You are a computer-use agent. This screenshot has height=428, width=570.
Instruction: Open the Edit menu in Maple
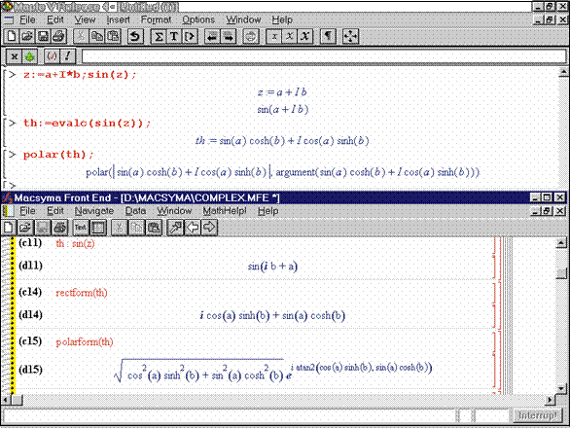55,19
